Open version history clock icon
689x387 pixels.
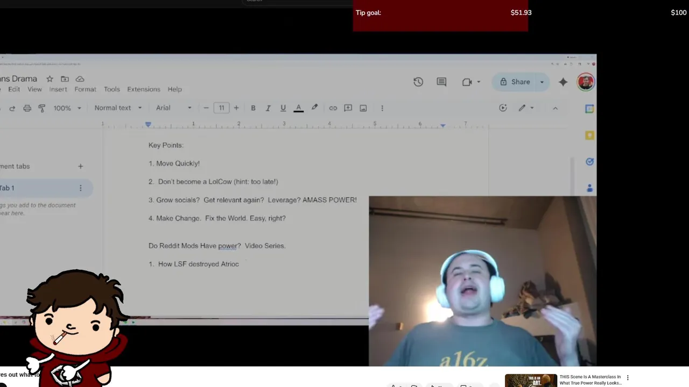pyautogui.click(x=418, y=82)
